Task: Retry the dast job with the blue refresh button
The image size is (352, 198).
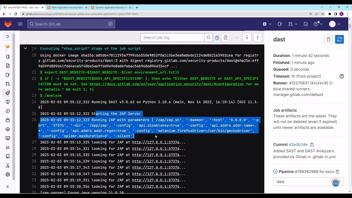Action: 339,39
